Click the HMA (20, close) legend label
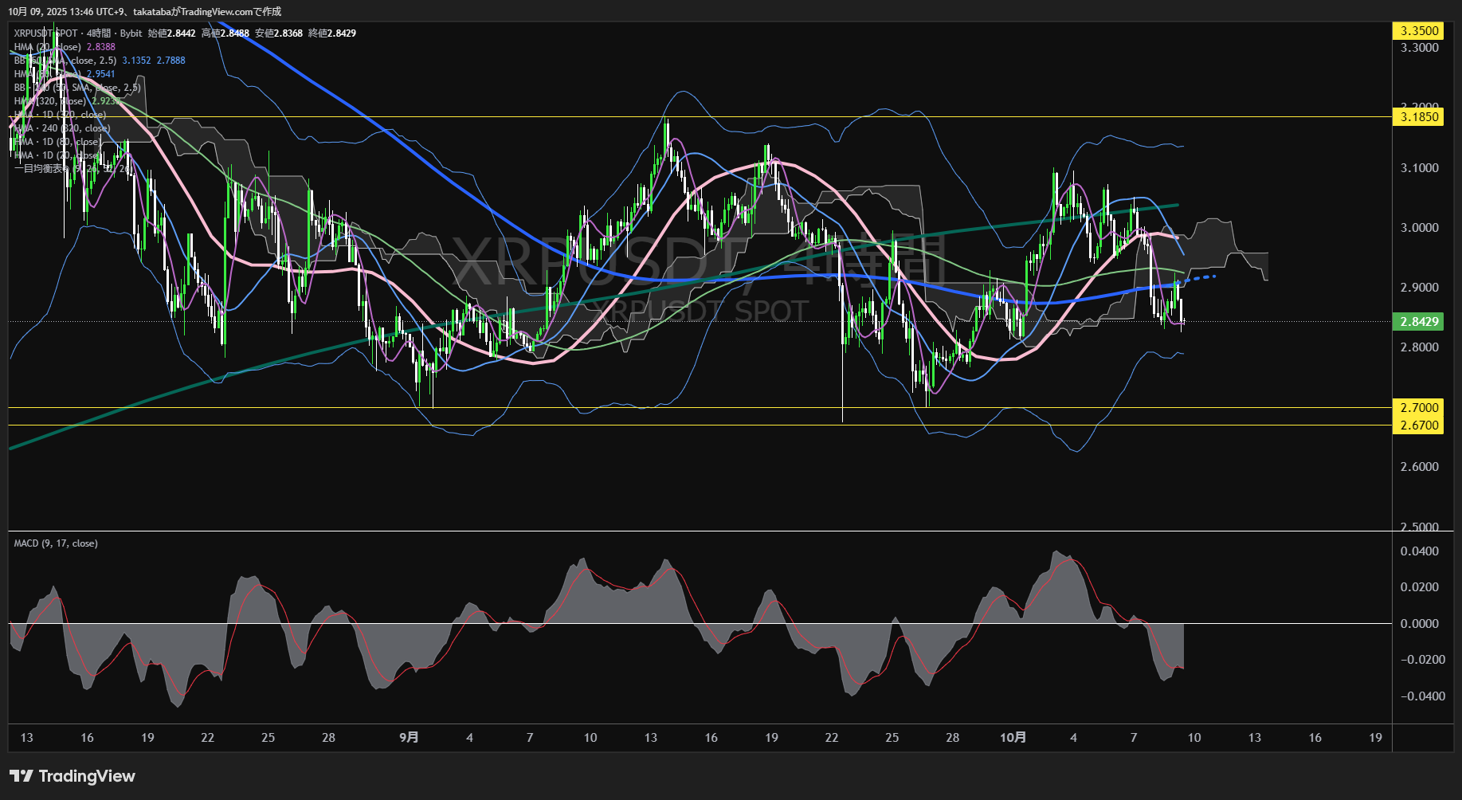 tap(48, 47)
